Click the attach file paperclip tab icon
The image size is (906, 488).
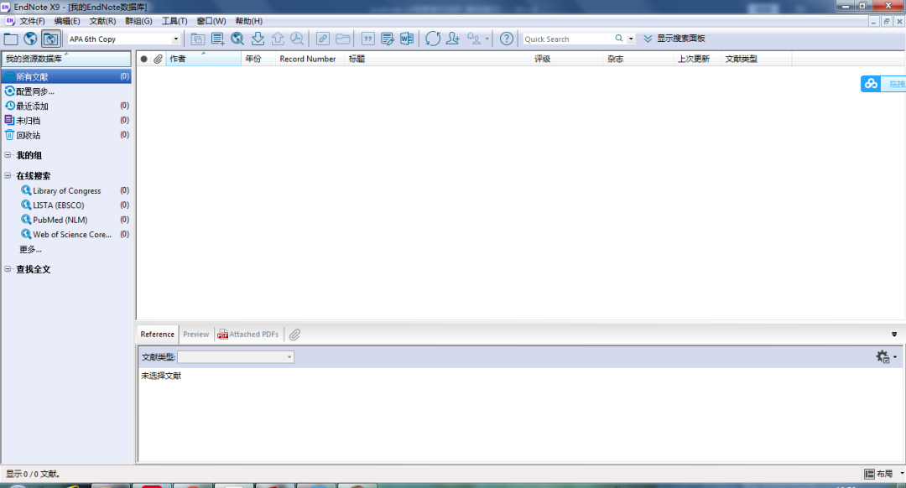tap(294, 335)
